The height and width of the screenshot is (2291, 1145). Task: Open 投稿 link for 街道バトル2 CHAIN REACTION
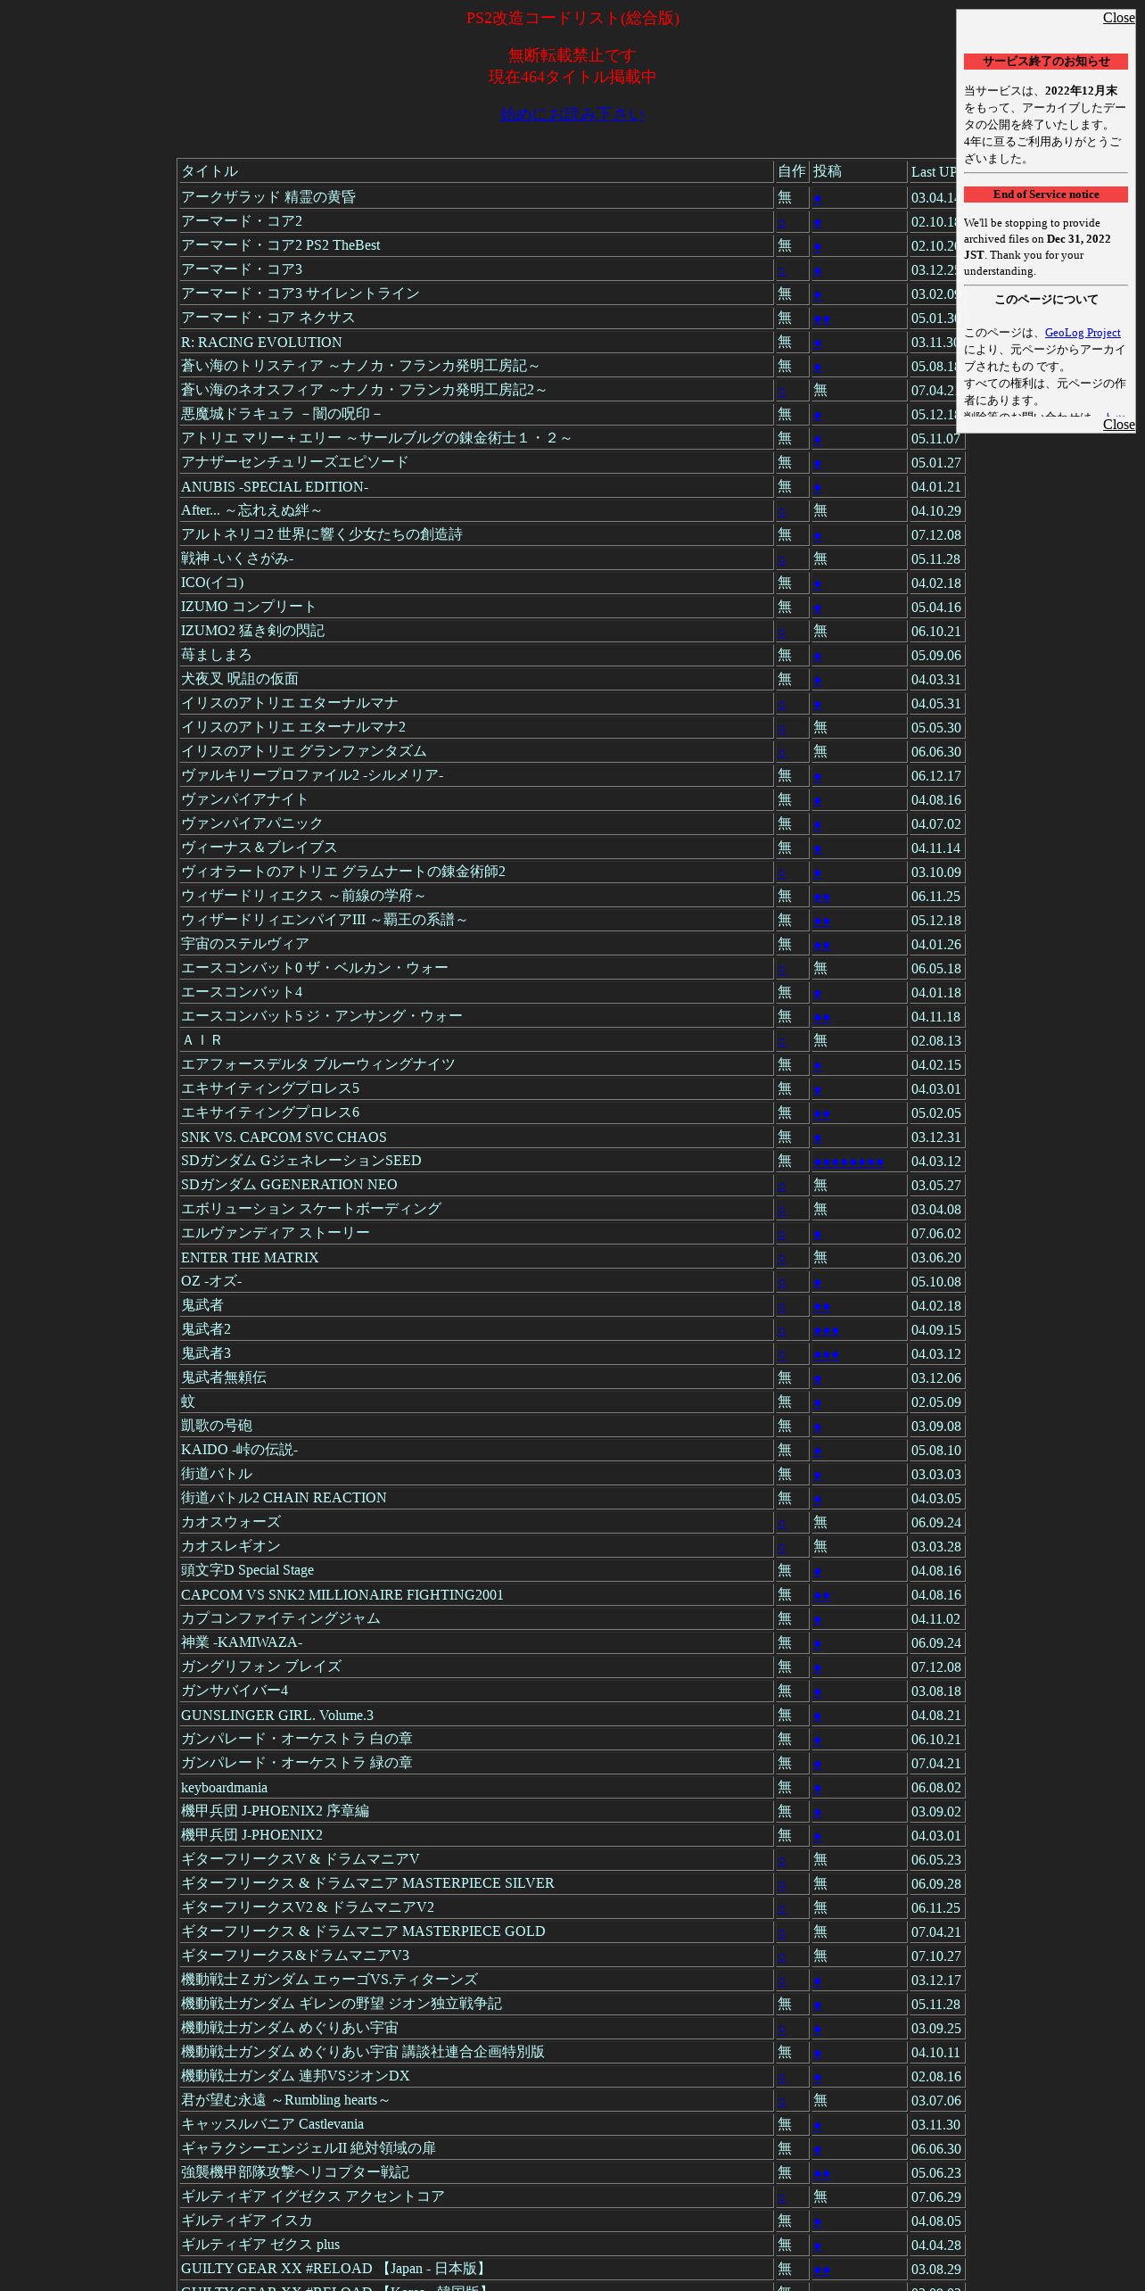[818, 1499]
